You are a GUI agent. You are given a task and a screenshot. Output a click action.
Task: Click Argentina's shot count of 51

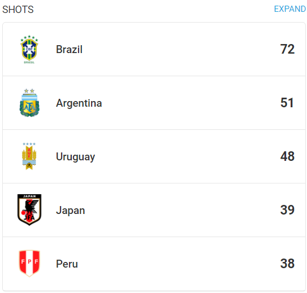click(287, 103)
